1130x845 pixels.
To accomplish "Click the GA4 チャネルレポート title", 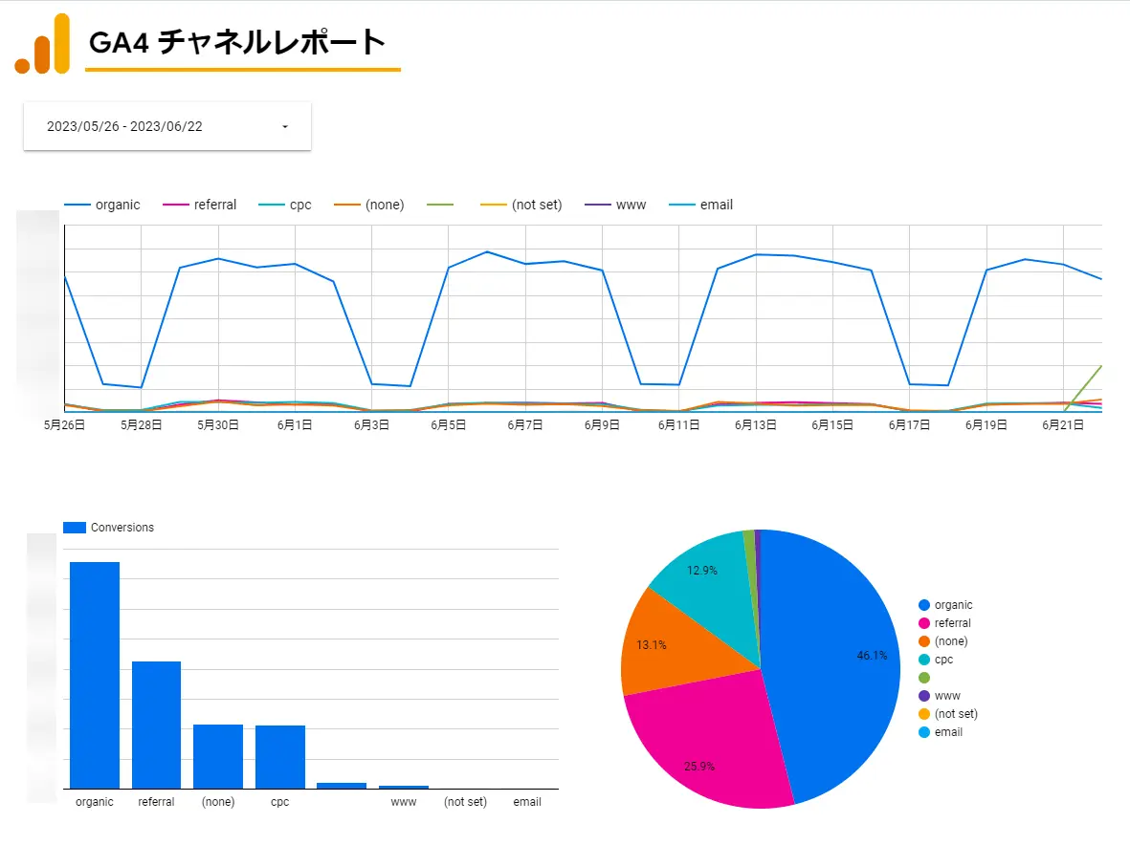I will (x=237, y=42).
